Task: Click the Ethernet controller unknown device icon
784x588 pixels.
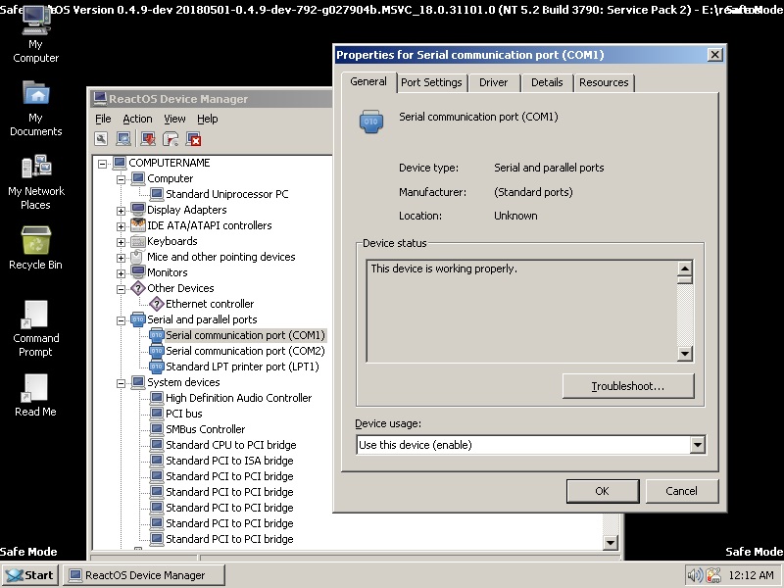Action: (157, 304)
